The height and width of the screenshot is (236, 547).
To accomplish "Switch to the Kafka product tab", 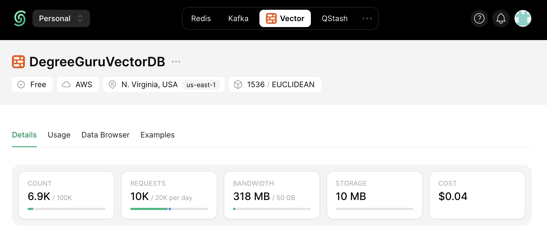I will click(x=238, y=18).
